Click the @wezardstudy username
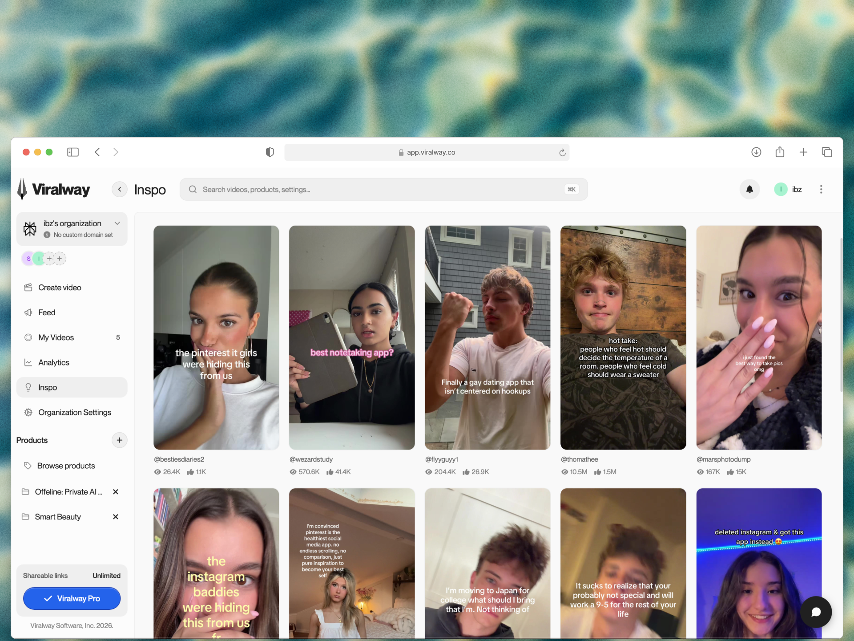 tap(311, 459)
